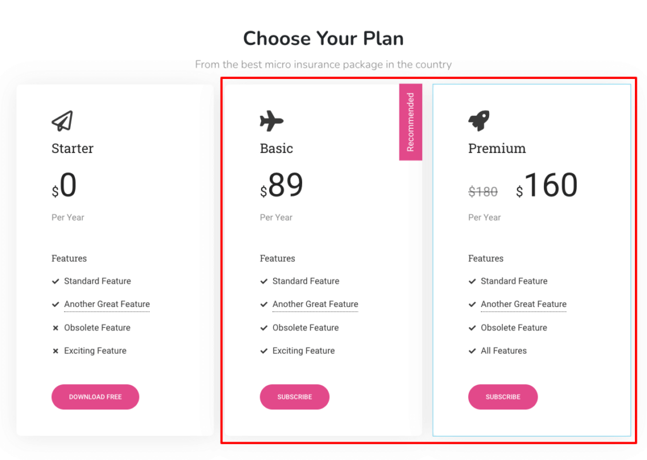Click the rocket icon above Premium
The image size is (647, 460).
coord(478,119)
